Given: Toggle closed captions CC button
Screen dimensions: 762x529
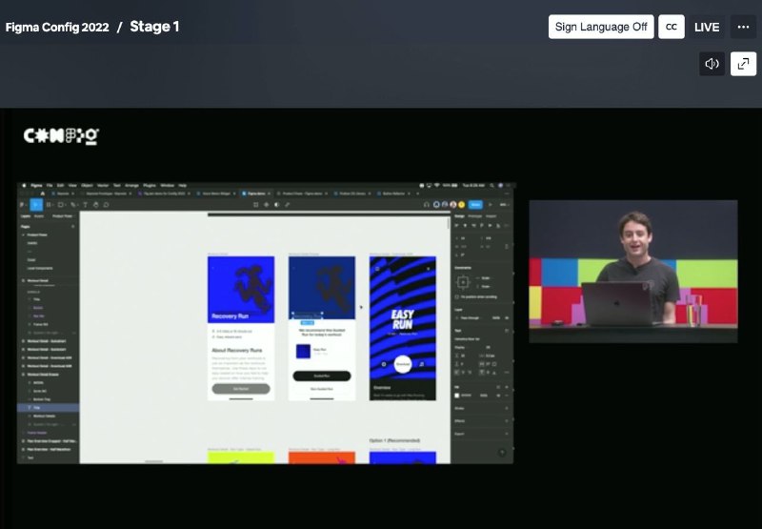Looking at the screenshot, I should tap(672, 27).
